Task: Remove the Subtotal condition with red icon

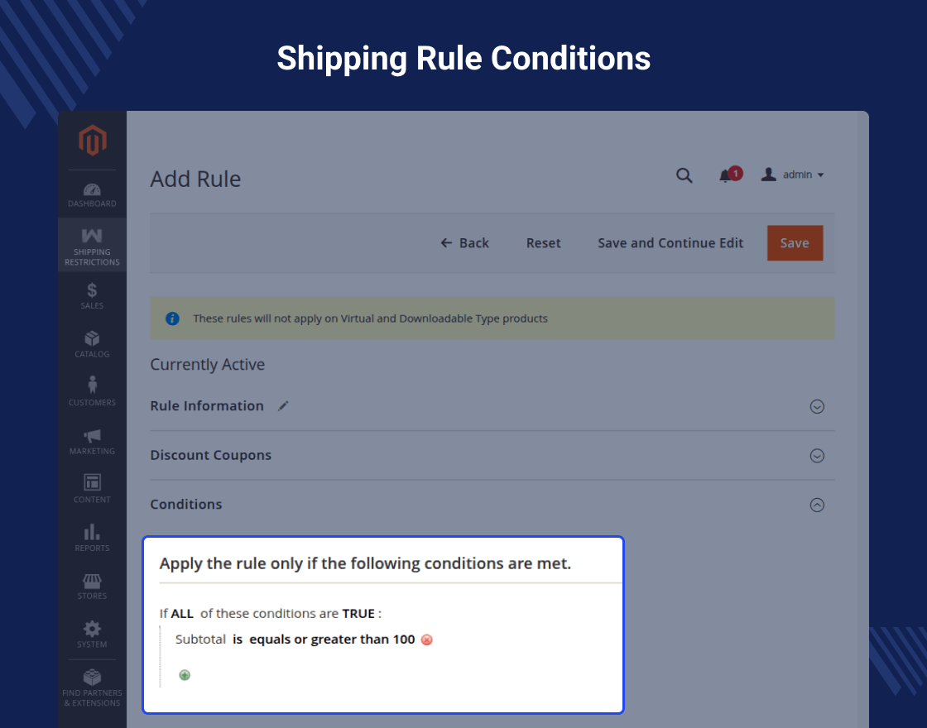Action: [x=427, y=639]
